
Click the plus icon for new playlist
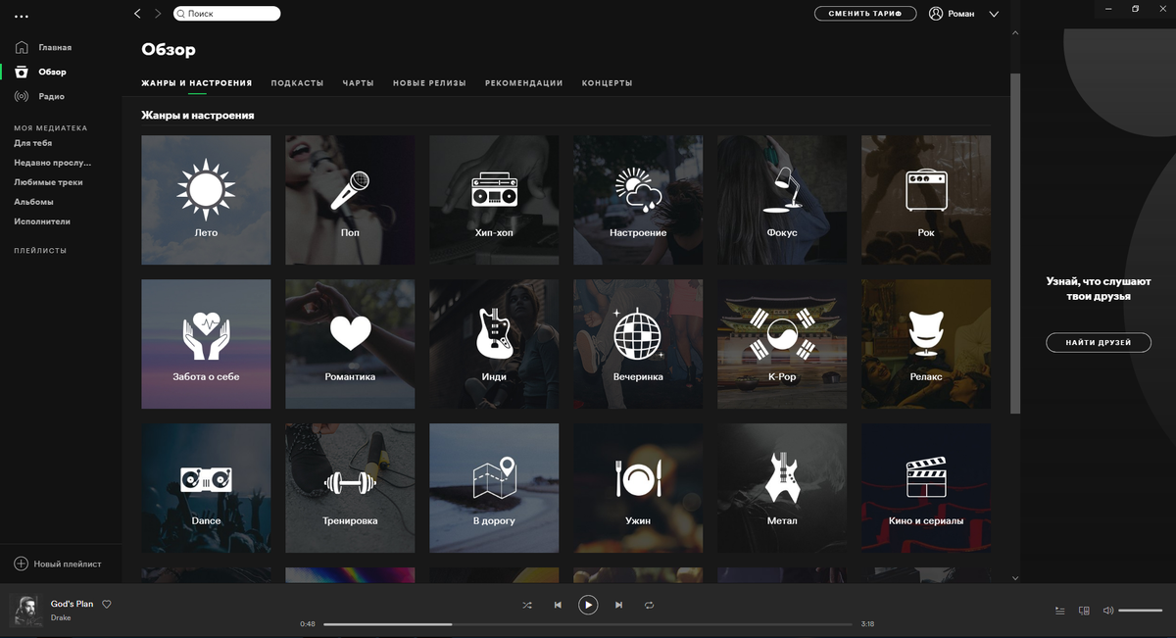21,564
